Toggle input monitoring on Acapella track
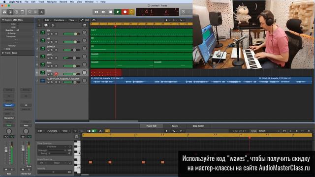 click(59, 82)
